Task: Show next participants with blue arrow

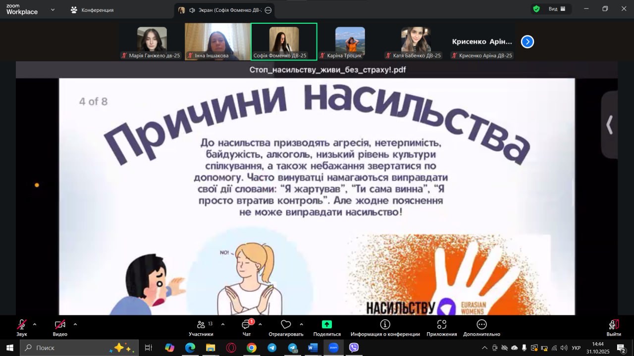Action: point(528,42)
